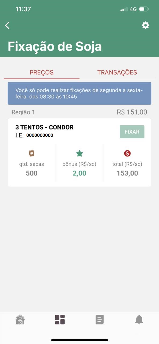The image size is (159, 344).
Task: Select the dashboard grid icon
Action: pos(60,320)
